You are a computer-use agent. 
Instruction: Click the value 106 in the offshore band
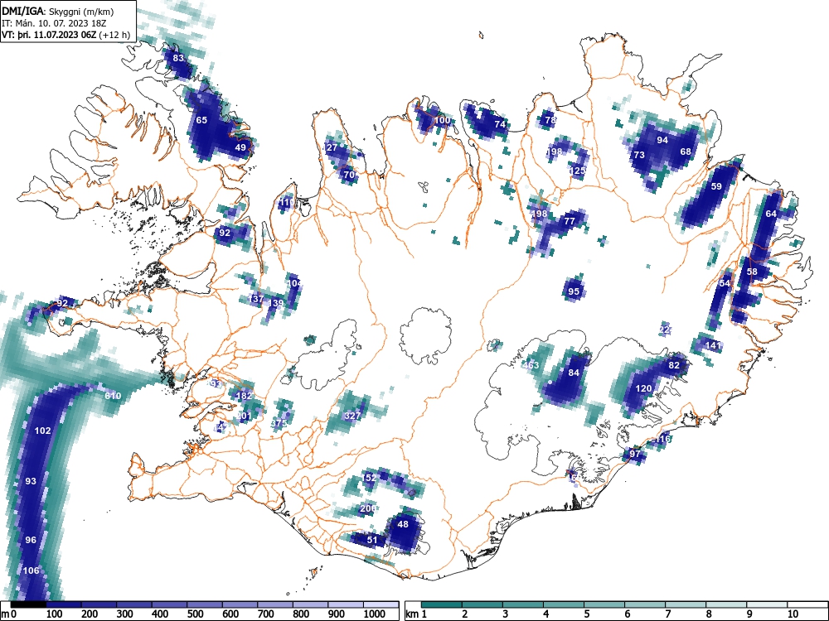(32, 570)
